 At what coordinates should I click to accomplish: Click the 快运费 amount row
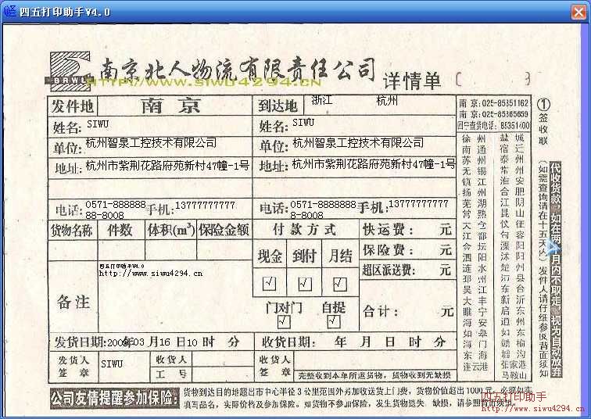407,229
